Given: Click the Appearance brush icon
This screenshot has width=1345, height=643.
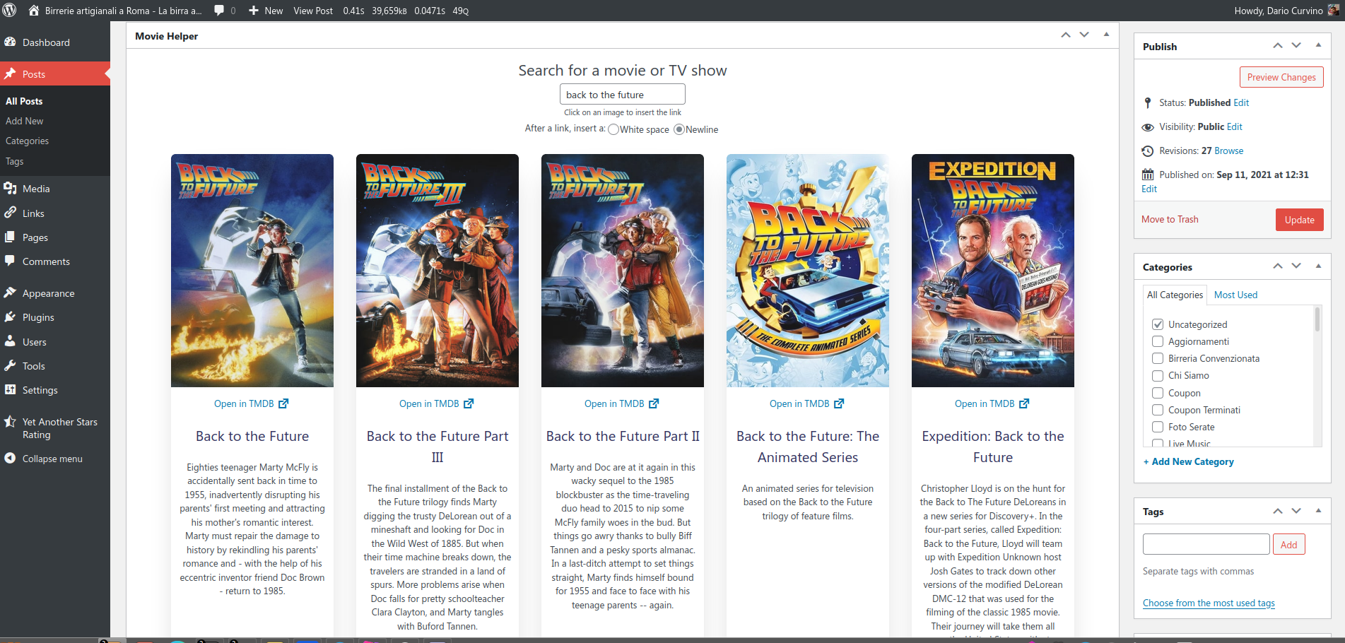Looking at the screenshot, I should click(x=10, y=293).
